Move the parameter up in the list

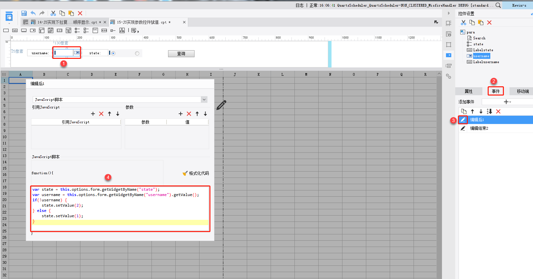point(197,114)
